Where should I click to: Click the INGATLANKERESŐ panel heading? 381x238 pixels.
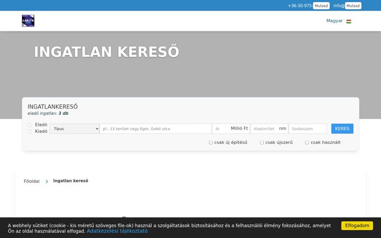coord(52,107)
